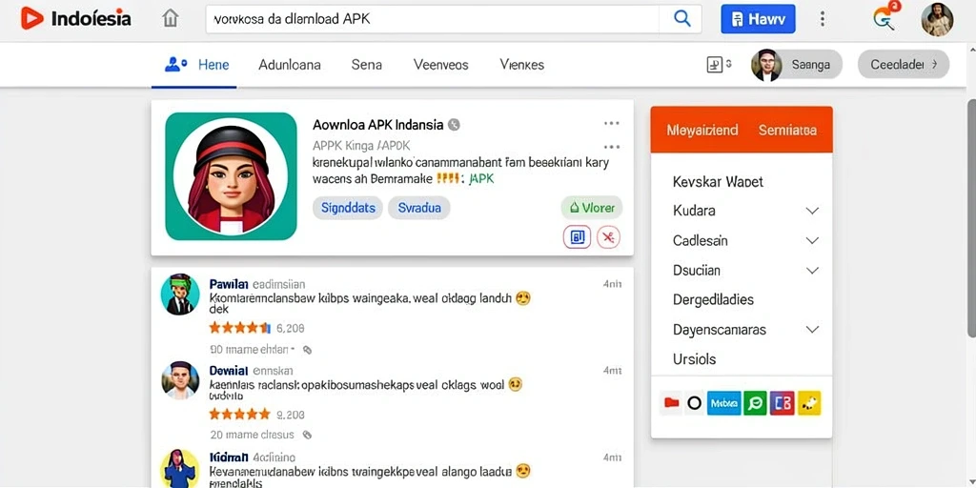This screenshot has height=488, width=976.
Task: Switch to the Vienkes tab
Action: (521, 65)
